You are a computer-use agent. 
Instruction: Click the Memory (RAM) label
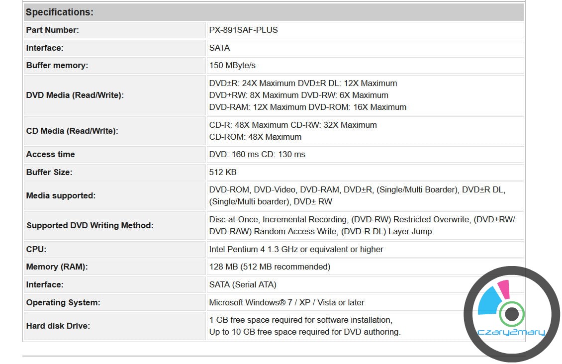click(57, 267)
